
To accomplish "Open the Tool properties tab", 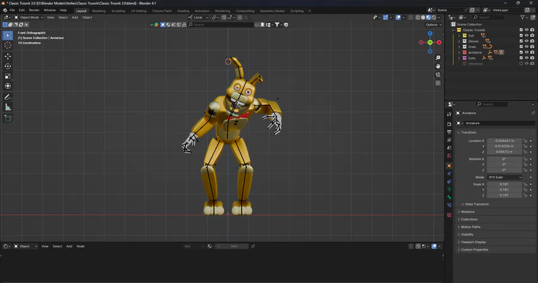I will pyautogui.click(x=449, y=114).
